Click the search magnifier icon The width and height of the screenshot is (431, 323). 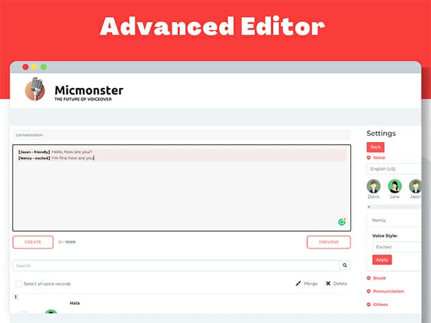pos(345,266)
